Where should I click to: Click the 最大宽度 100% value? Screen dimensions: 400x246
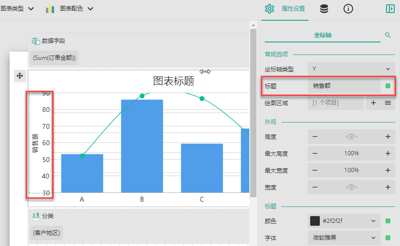351,170
